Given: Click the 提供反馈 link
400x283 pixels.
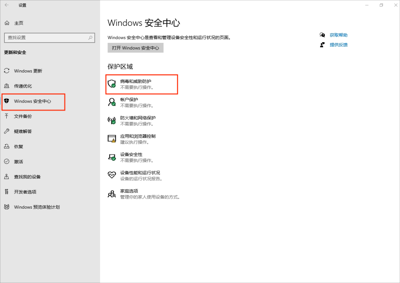Looking at the screenshot, I should [x=339, y=45].
